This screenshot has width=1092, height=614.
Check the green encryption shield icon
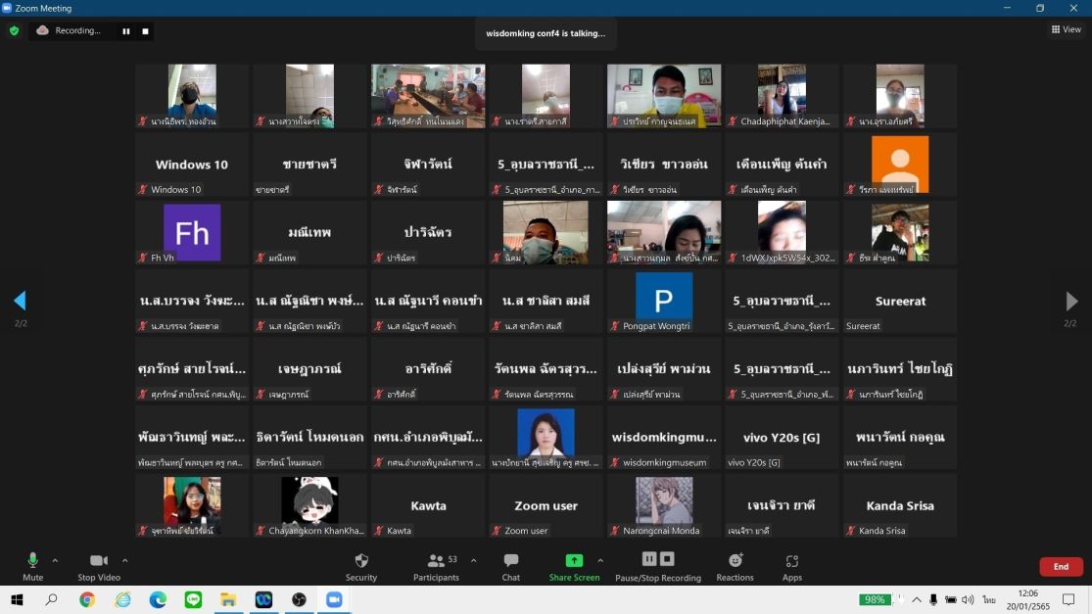pyautogui.click(x=14, y=30)
